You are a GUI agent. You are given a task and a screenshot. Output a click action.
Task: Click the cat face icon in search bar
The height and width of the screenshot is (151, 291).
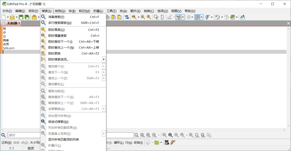[x=167, y=142]
